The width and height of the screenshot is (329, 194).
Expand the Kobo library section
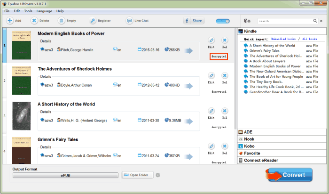[x=282, y=146]
